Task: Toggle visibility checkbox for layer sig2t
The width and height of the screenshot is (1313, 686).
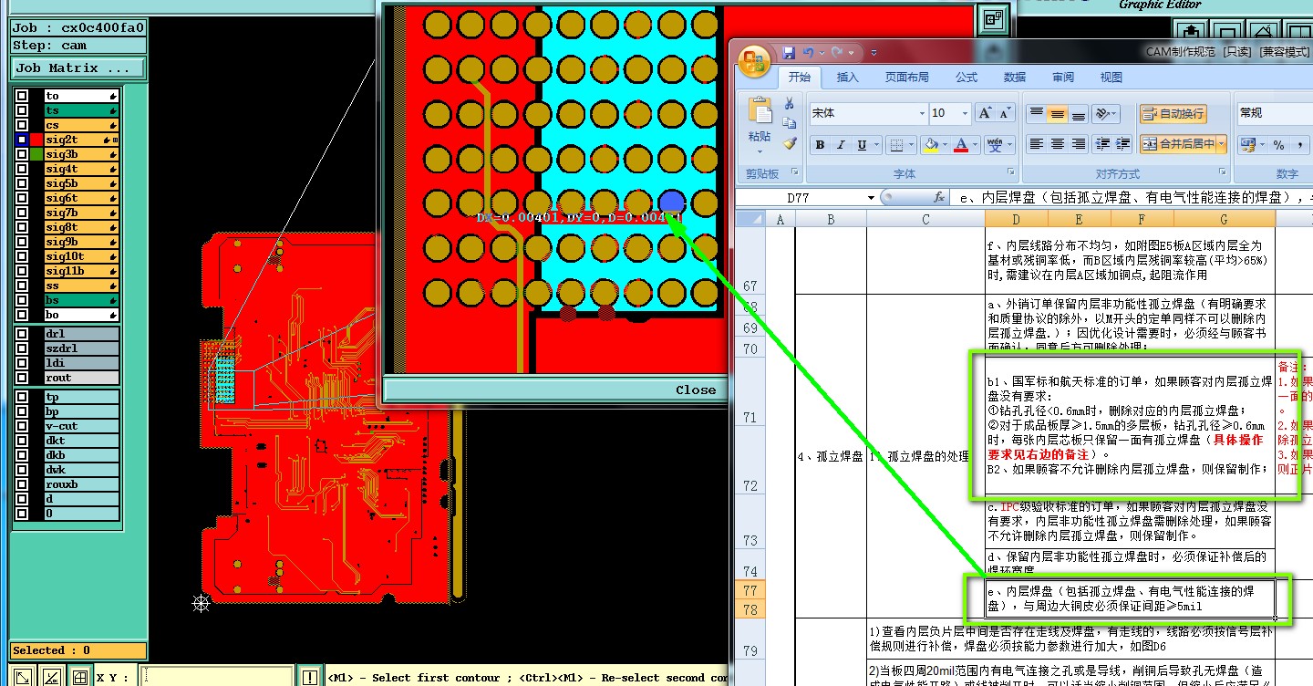Action: pos(21,140)
